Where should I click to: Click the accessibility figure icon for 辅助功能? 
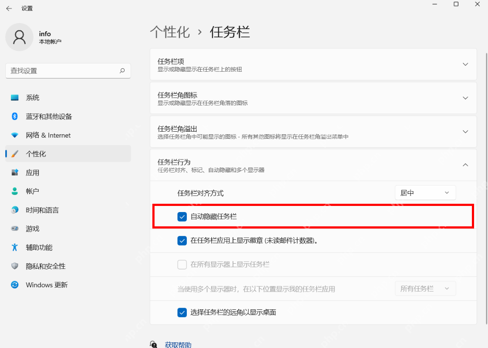pos(15,247)
